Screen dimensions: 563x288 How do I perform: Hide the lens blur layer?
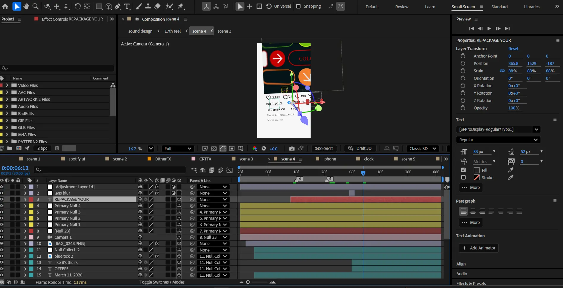[x=2, y=193]
